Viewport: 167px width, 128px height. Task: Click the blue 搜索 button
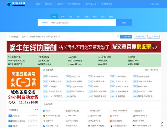pos(124,23)
